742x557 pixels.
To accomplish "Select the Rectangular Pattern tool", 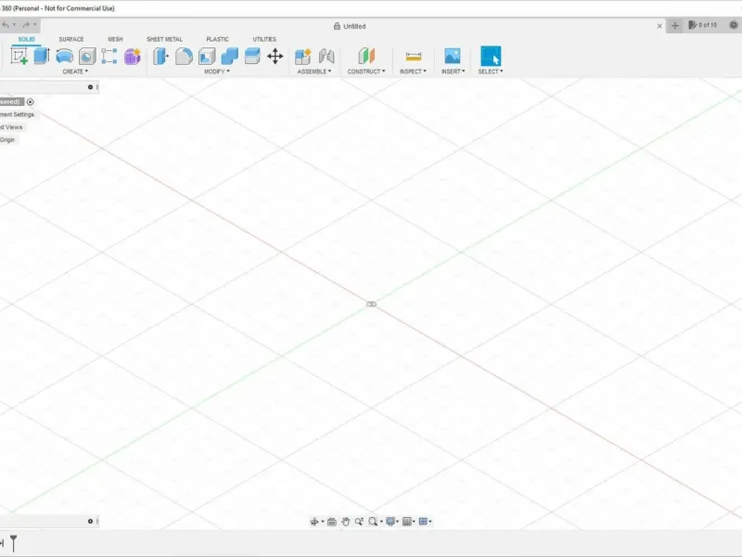I will click(109, 56).
